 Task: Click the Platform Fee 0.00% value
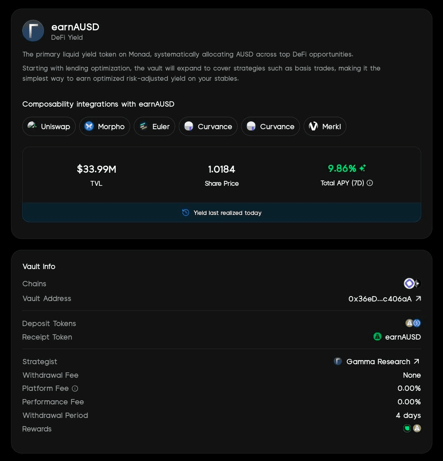click(x=409, y=388)
